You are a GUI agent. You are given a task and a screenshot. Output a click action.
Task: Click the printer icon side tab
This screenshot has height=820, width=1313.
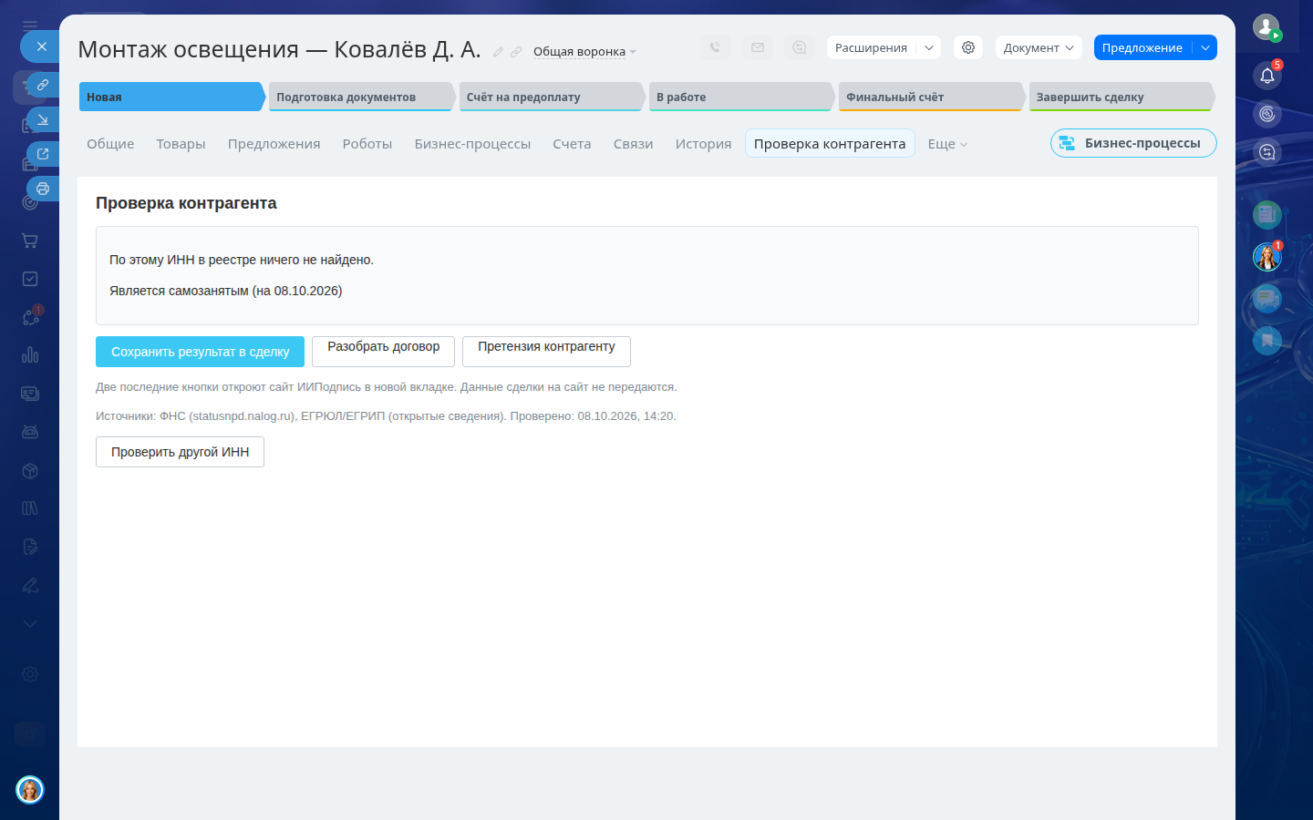click(x=43, y=189)
